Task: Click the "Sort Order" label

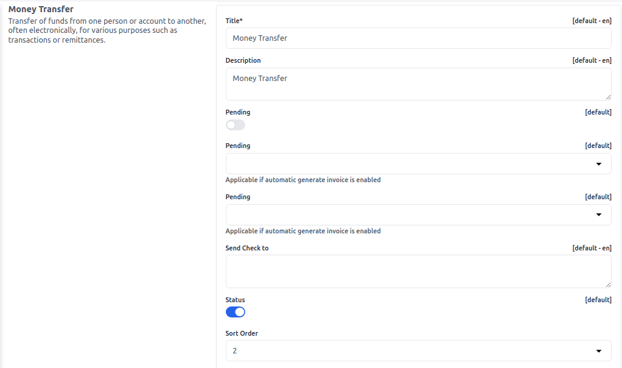Action: [242, 333]
